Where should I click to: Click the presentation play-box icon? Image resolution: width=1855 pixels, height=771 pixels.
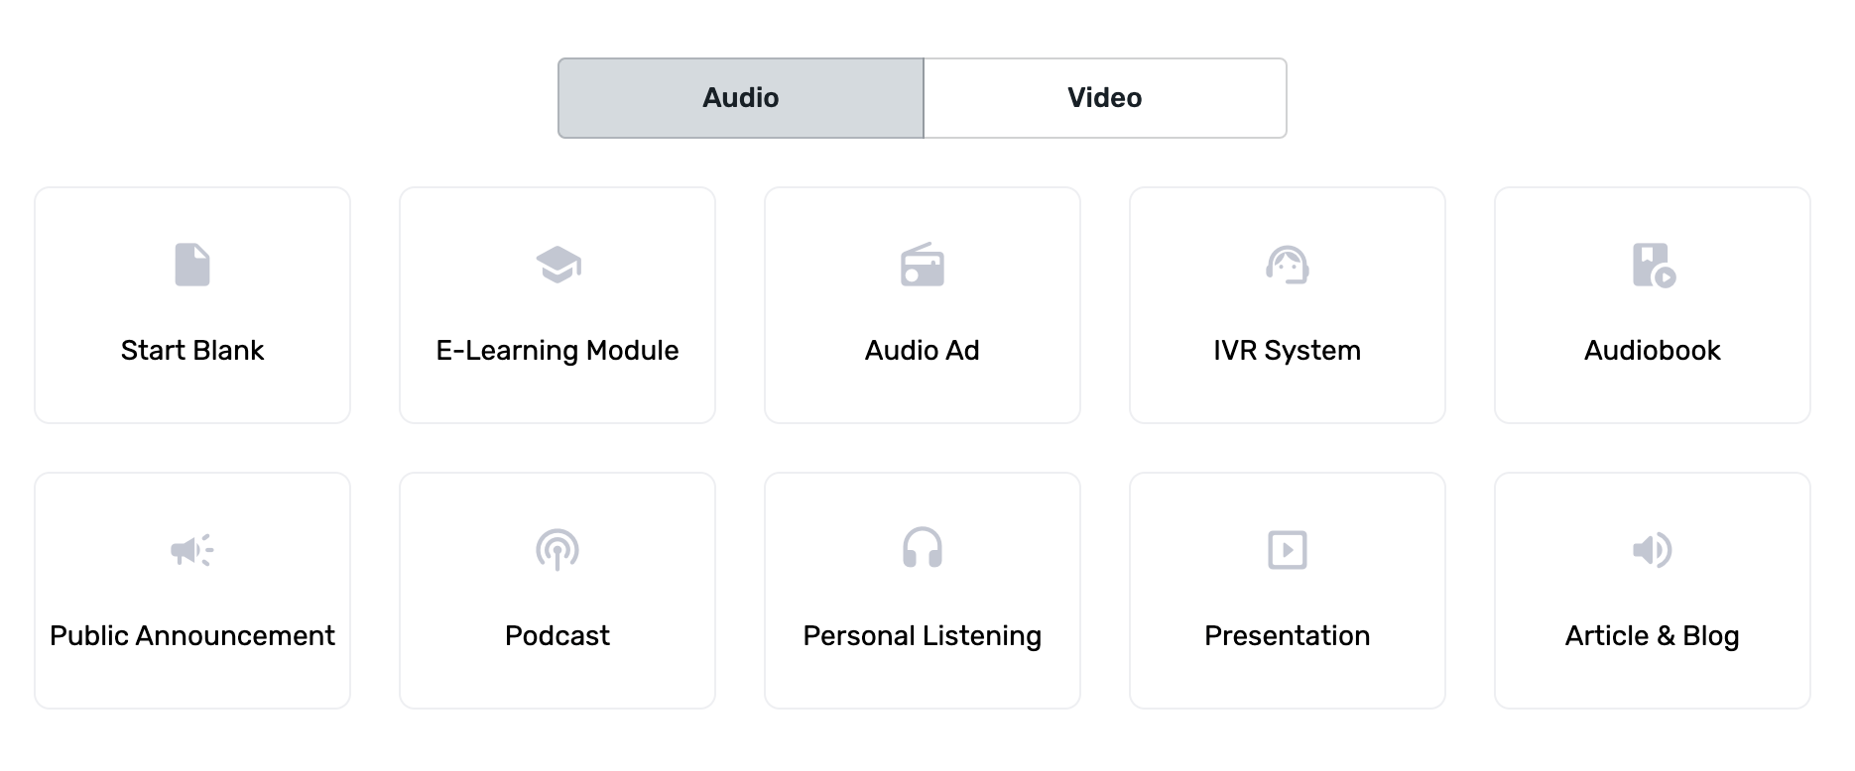coord(1288,550)
